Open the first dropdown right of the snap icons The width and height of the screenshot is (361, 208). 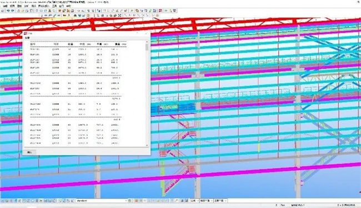tap(194, 201)
